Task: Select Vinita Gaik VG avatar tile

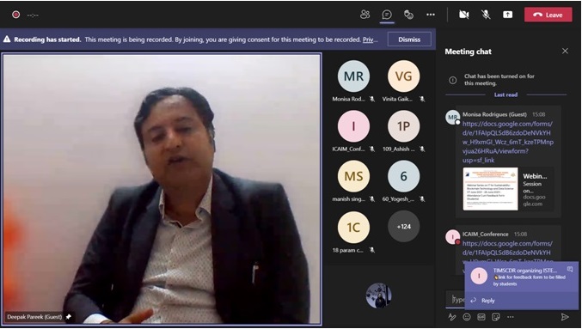Action: click(403, 76)
